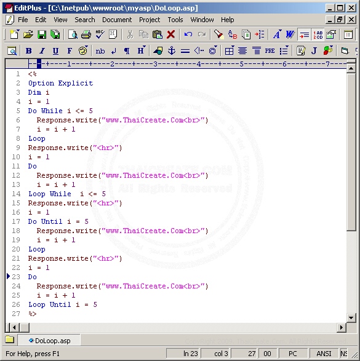Toggle word wrap W icon
Viewport: 360px width, 361px height.
coord(290,34)
